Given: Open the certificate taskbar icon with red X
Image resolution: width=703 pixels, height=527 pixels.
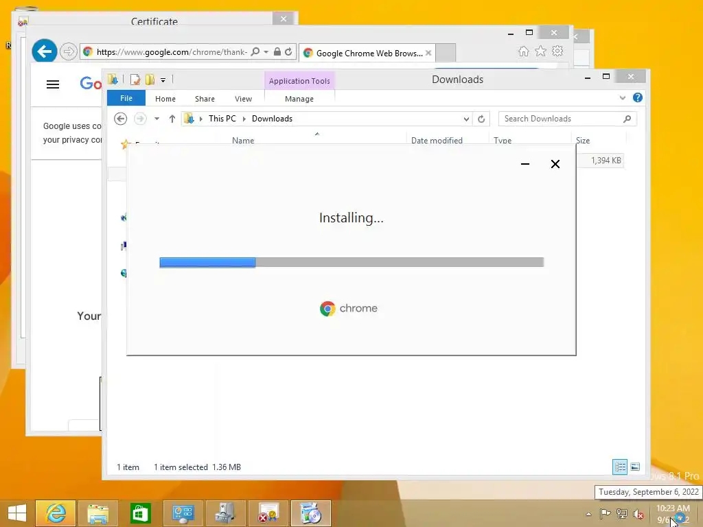Looking at the screenshot, I should tap(268, 513).
